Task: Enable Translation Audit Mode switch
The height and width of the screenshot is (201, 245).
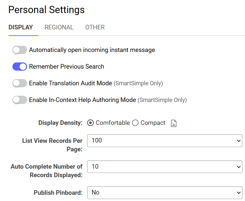Action: [20, 83]
